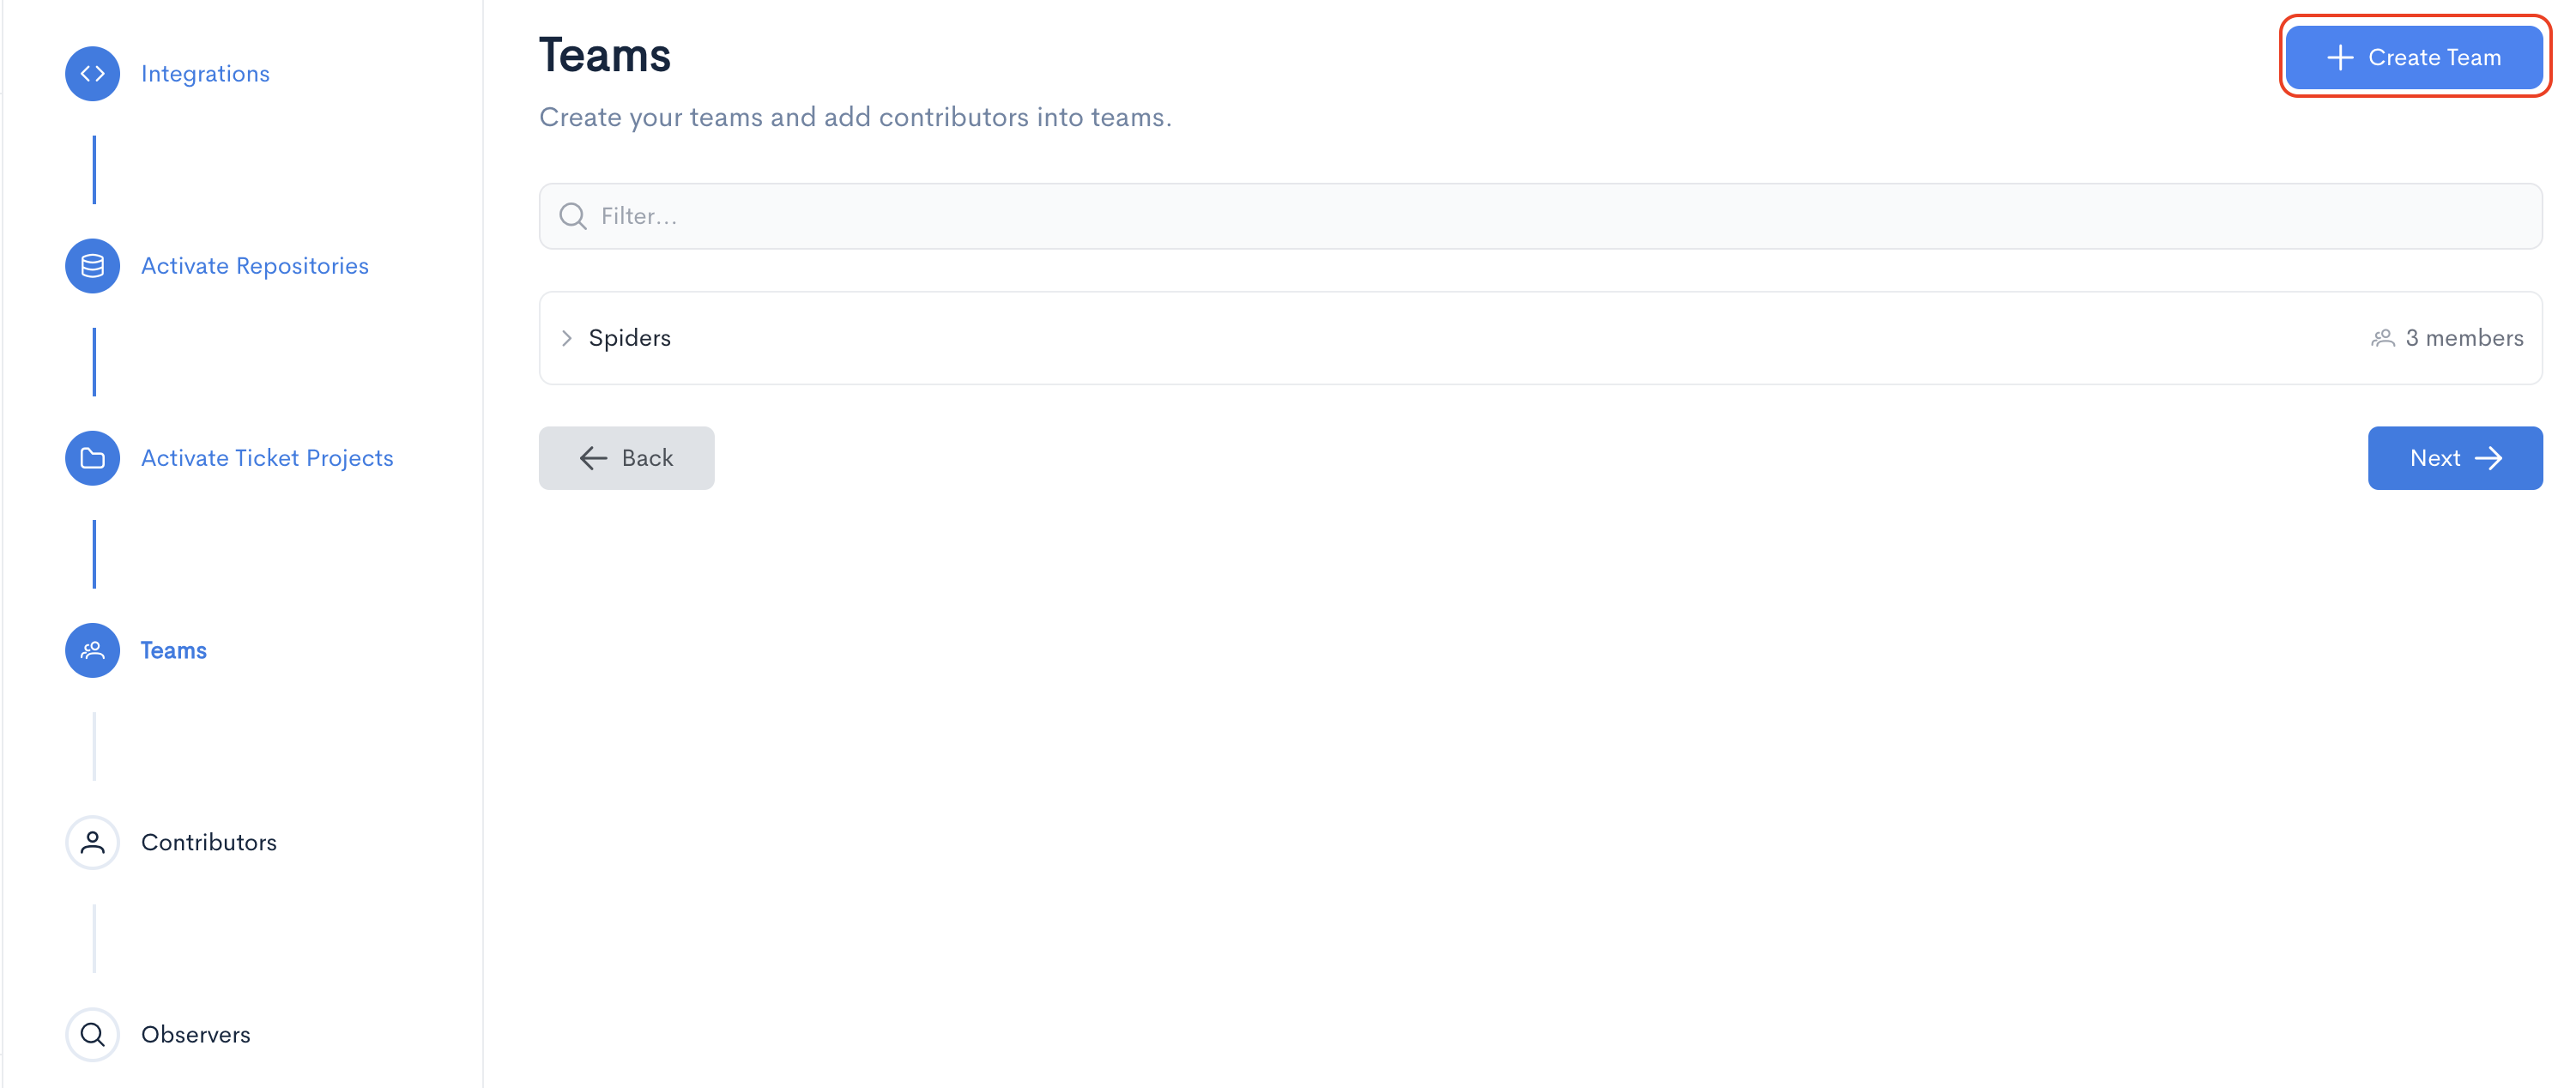2576x1088 pixels.
Task: Open Activate Repositories step label
Action: [254, 266]
